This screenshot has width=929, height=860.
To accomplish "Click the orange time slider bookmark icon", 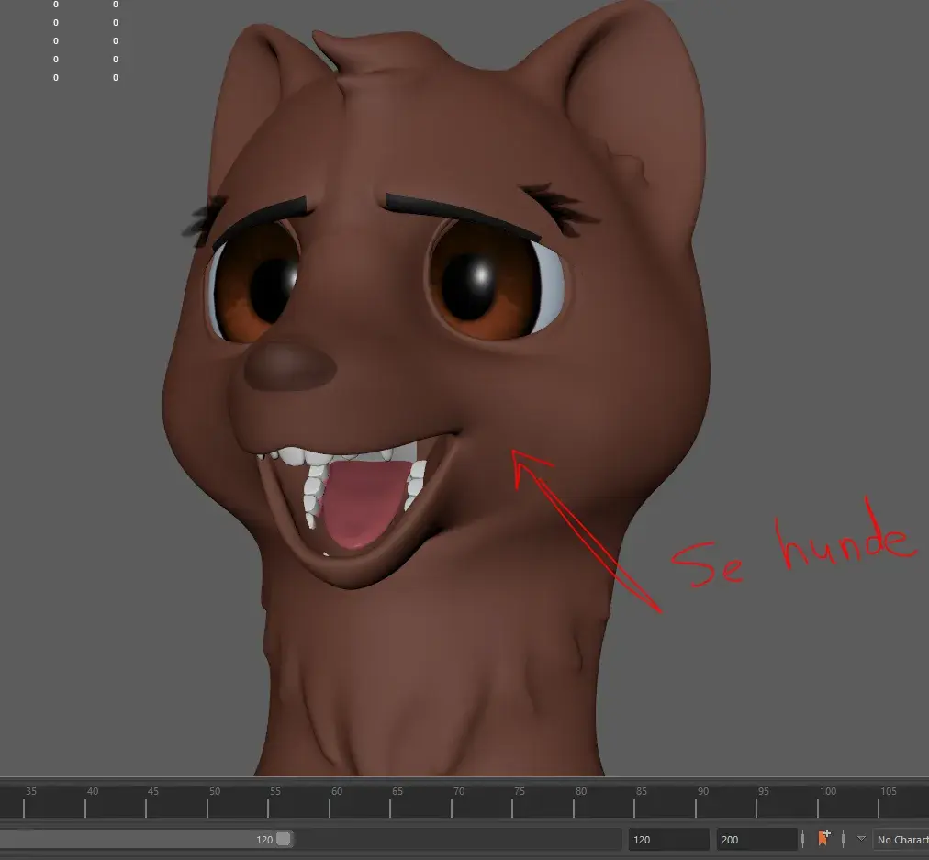I will pos(823,838).
